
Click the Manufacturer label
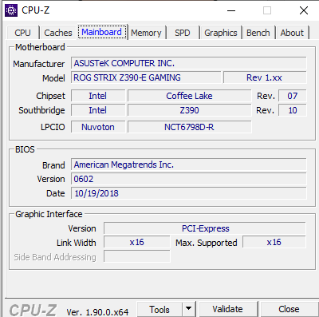39,64
